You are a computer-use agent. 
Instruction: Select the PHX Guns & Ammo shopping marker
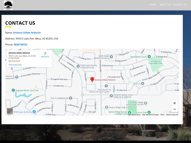(x=34, y=112)
